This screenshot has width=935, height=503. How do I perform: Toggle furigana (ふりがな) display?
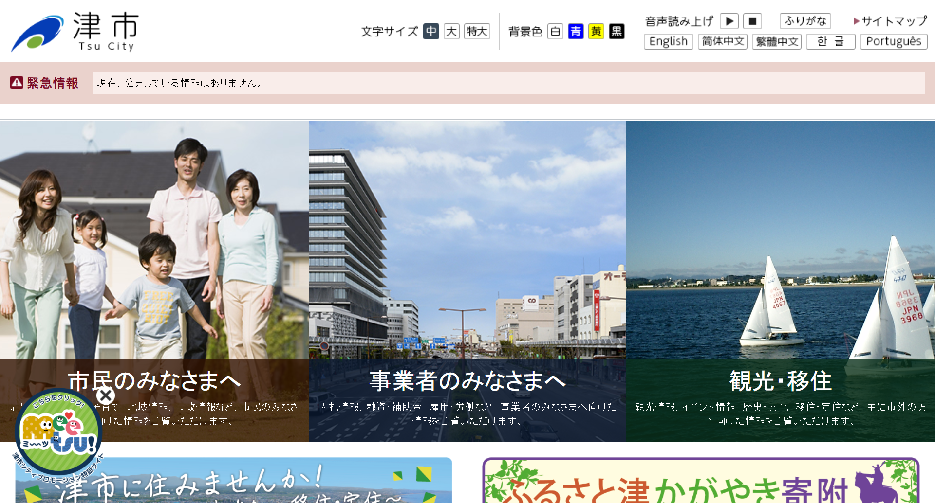pyautogui.click(x=805, y=21)
